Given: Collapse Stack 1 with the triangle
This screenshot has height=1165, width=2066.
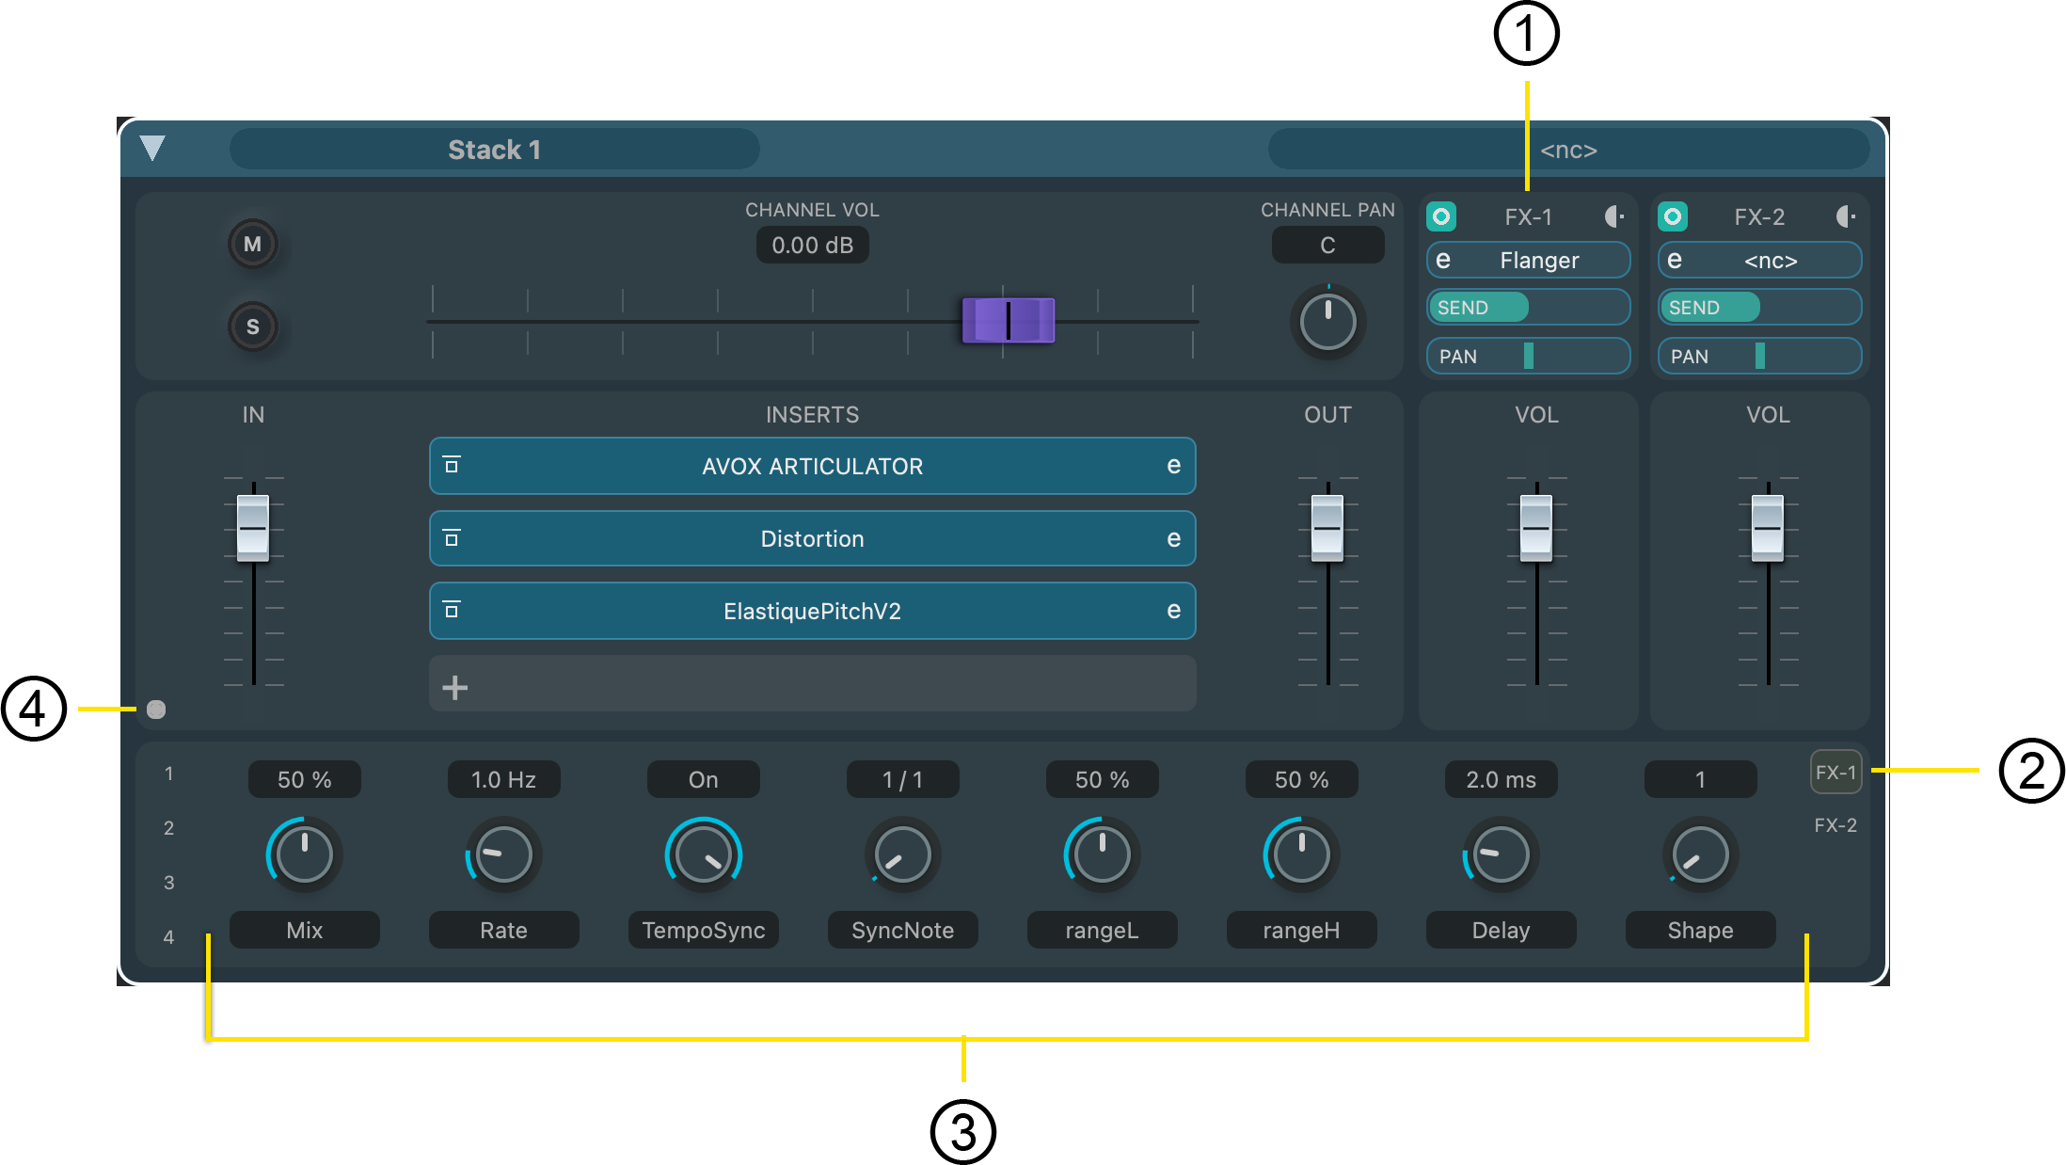Looking at the screenshot, I should [152, 148].
